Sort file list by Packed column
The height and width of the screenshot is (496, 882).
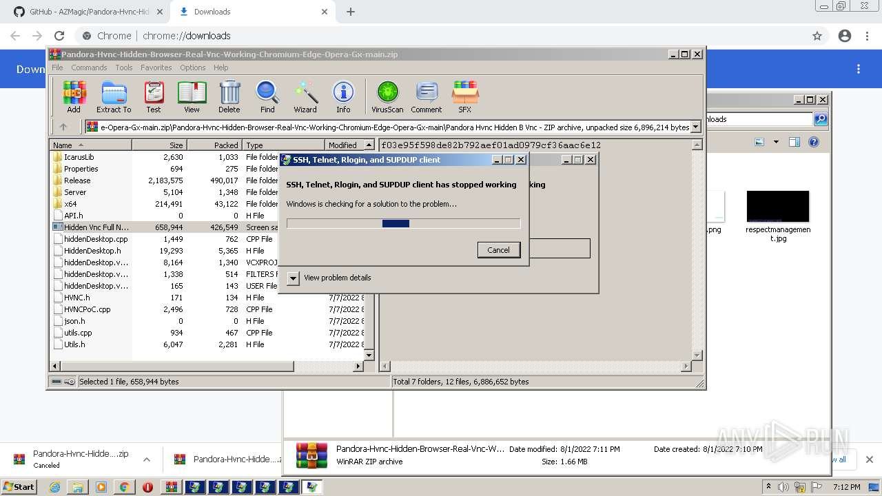[x=215, y=145]
